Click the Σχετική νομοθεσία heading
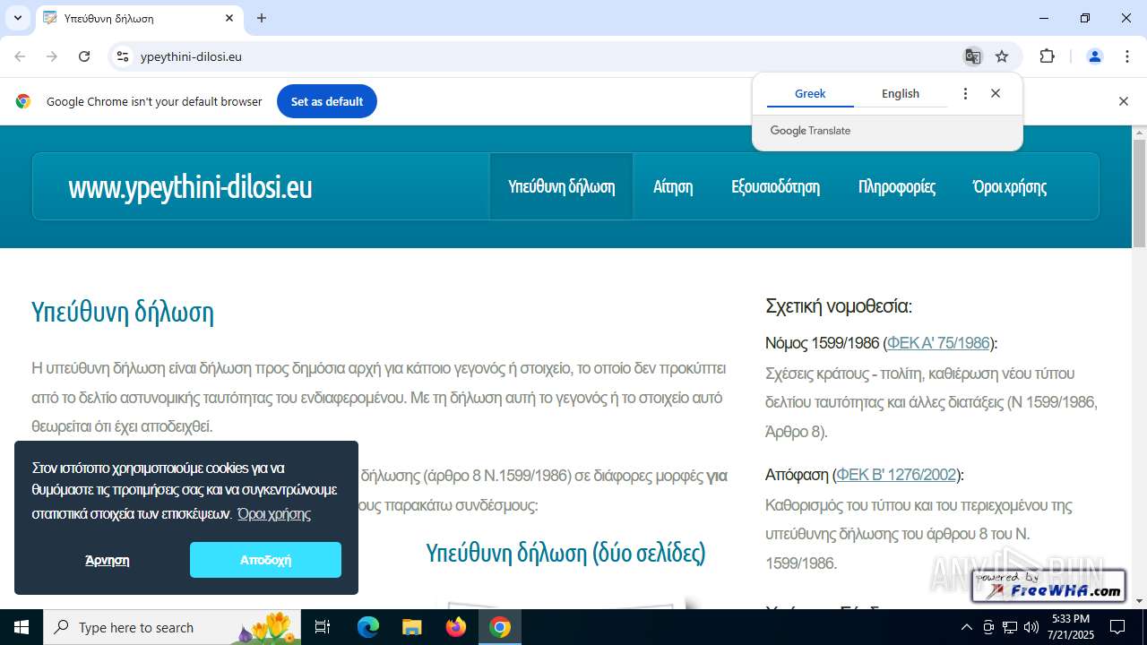 click(839, 306)
